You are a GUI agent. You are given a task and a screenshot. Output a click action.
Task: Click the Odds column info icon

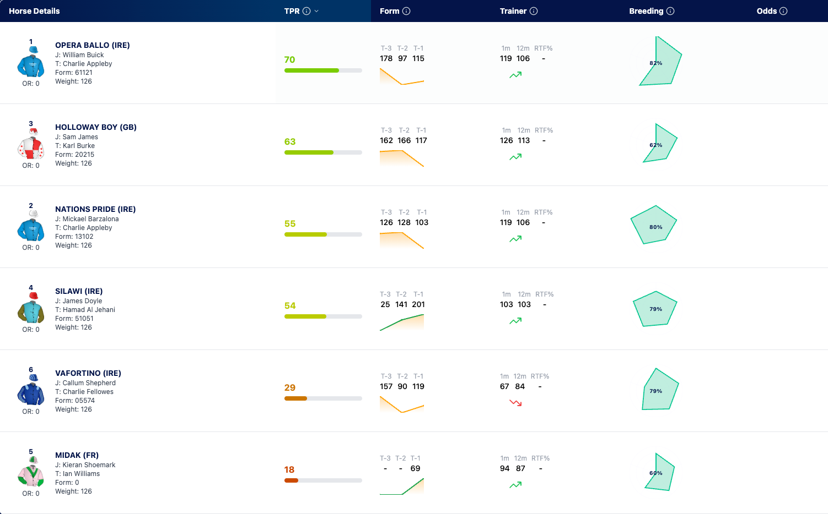(x=783, y=11)
